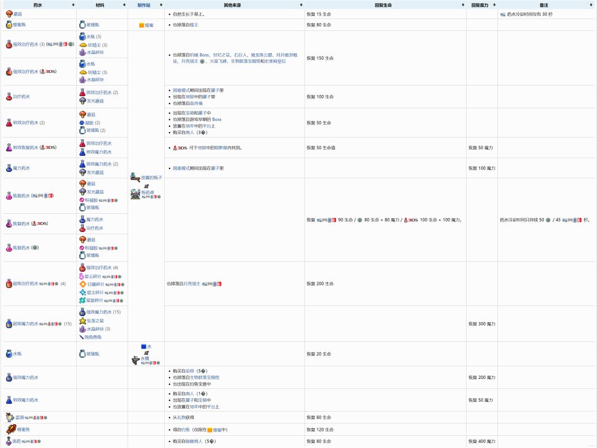Open the 蜂蜜鱼 potion link
The image size is (597, 448).
[23, 429]
